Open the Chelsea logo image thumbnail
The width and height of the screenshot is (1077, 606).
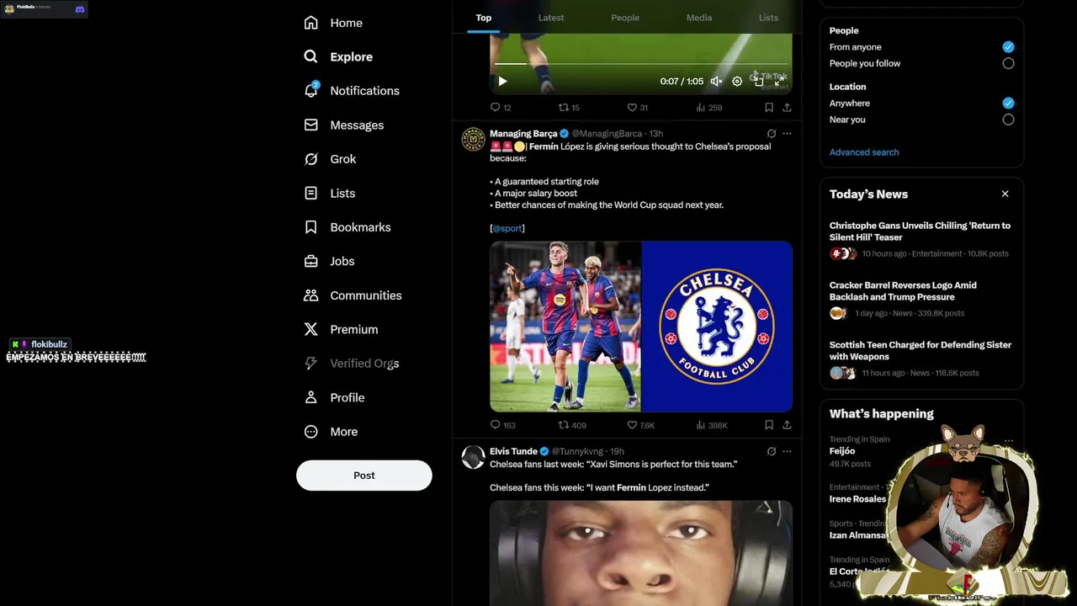717,327
